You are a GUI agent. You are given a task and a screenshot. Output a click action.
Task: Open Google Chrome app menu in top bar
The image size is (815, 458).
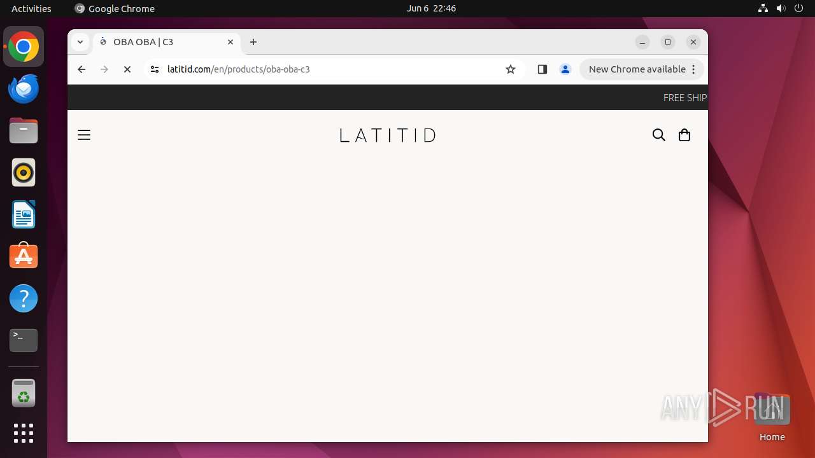coord(115,8)
